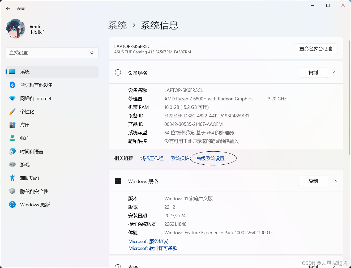Click the 22H2 version value

click(170, 207)
